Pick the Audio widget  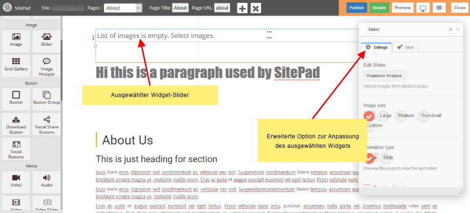(x=47, y=182)
